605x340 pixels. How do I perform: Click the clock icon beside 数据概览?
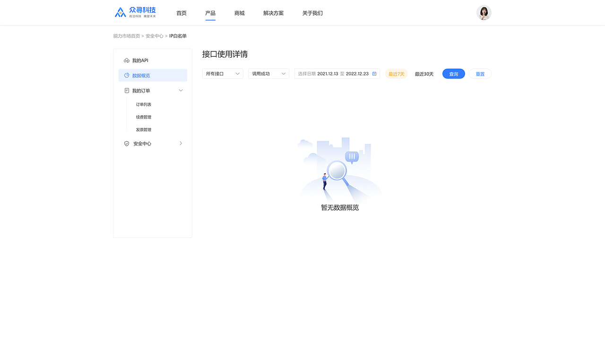tap(126, 75)
